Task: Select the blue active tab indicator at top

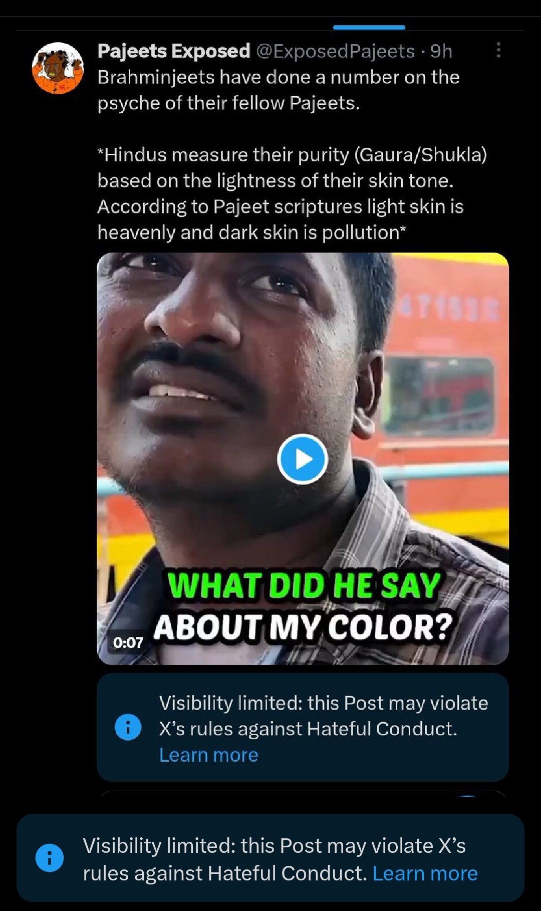Action: click(x=369, y=27)
